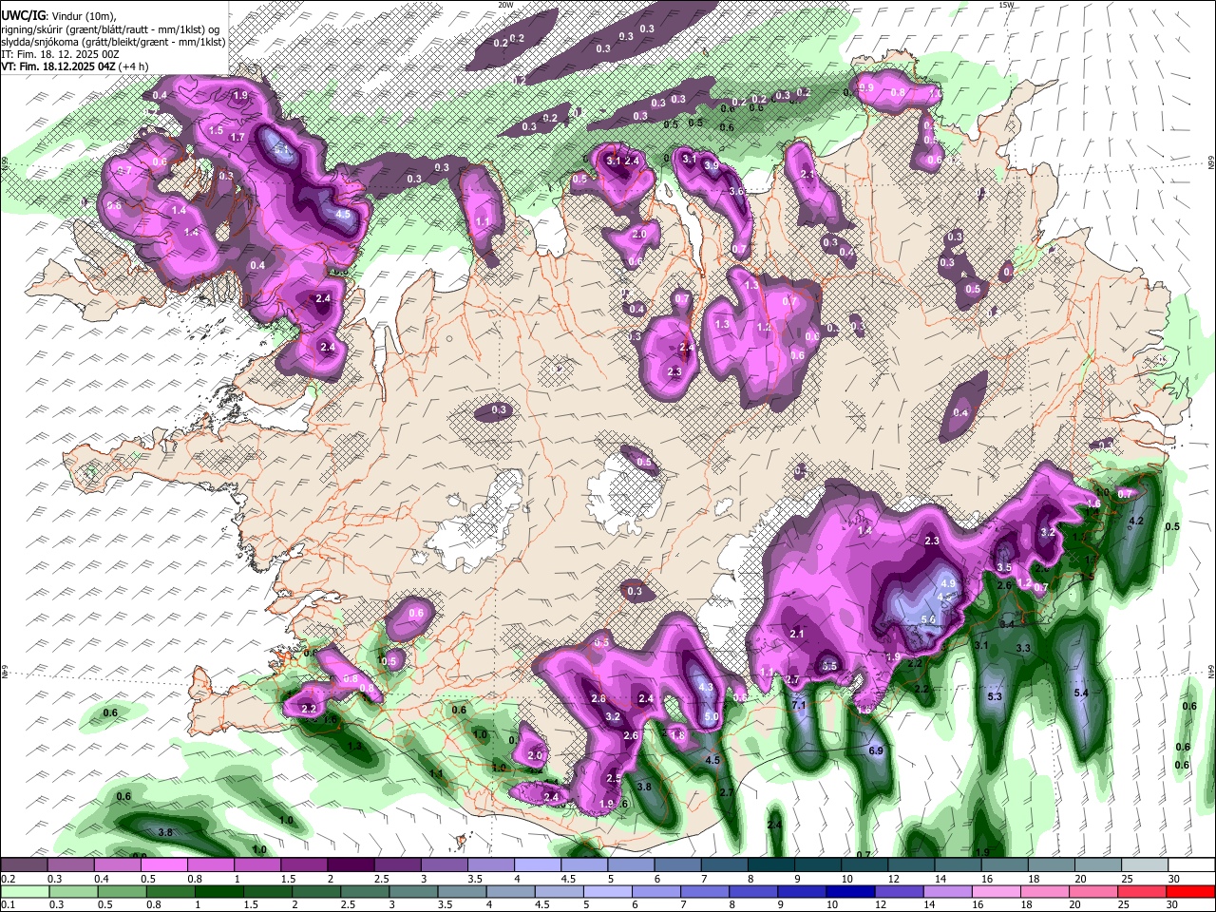
Task: Click the 4.9 snowfall value on the map
Action: pos(947,583)
